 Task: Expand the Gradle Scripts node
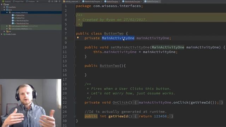pyautogui.click(x=1, y=34)
